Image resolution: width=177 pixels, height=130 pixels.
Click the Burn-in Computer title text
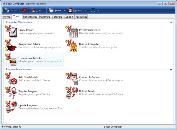89,44
